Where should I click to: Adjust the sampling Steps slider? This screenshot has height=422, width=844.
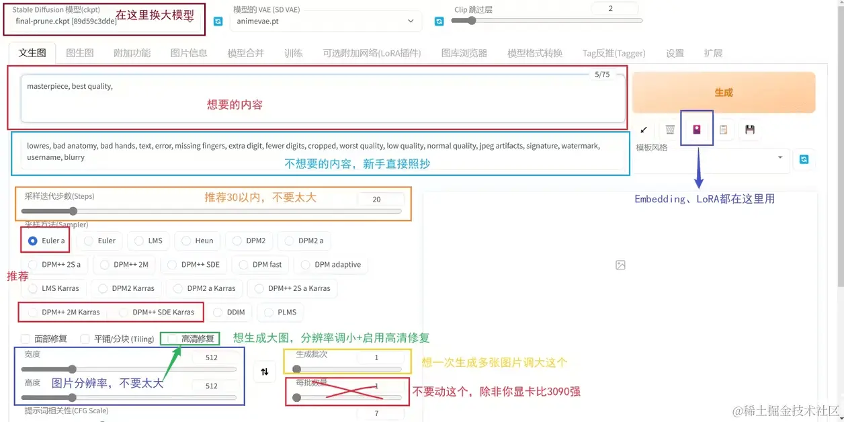(212, 211)
